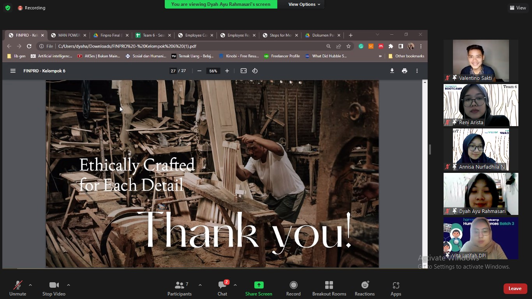Open the Chat panel
The height and width of the screenshot is (299, 532).
pyautogui.click(x=222, y=288)
